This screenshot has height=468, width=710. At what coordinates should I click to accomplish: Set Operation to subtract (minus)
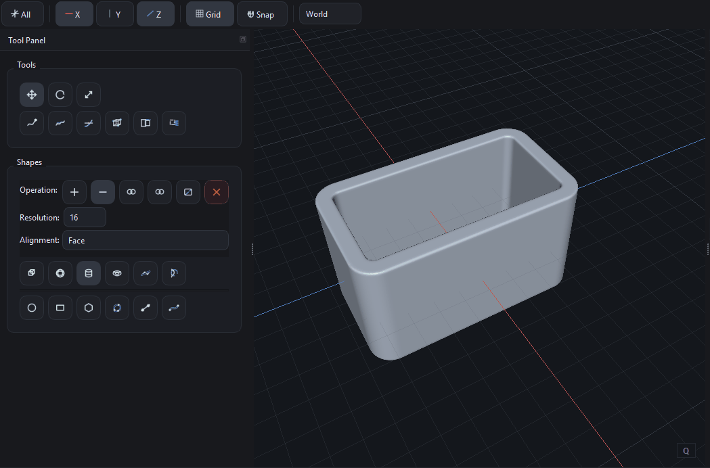103,192
